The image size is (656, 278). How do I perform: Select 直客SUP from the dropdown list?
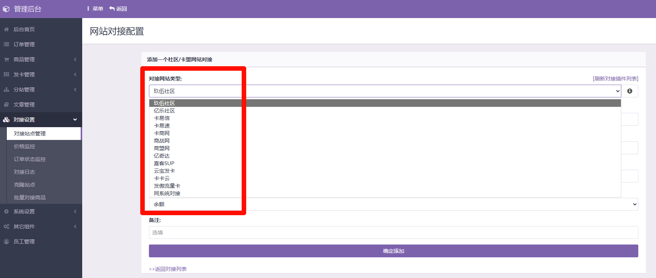click(x=385, y=163)
